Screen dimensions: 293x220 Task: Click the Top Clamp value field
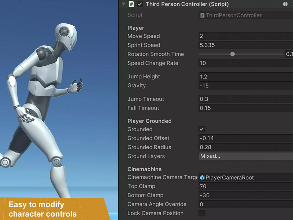pyautogui.click(x=246, y=186)
